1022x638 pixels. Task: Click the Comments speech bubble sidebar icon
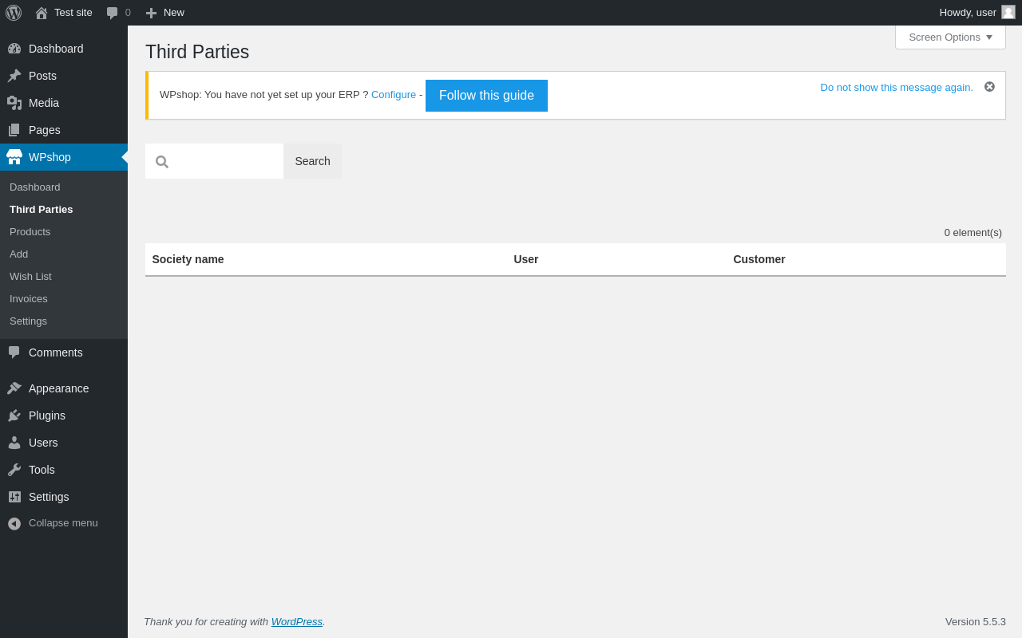tap(14, 352)
